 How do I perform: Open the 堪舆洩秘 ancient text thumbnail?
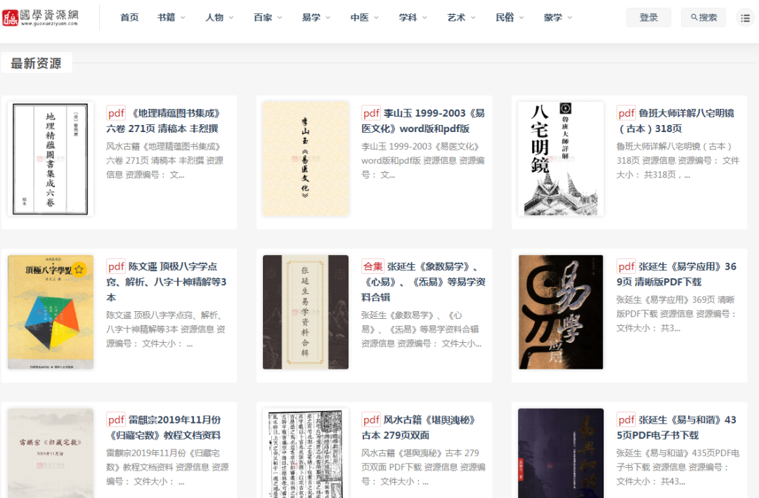coord(306,453)
